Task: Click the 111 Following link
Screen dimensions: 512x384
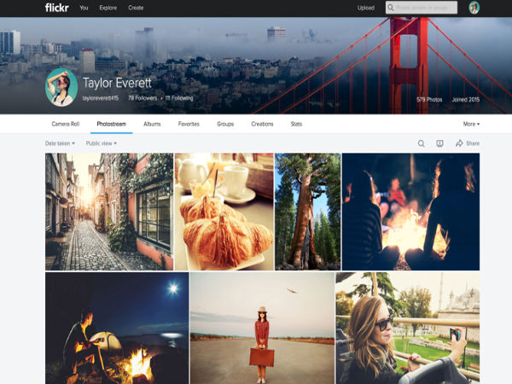Action: tap(179, 98)
